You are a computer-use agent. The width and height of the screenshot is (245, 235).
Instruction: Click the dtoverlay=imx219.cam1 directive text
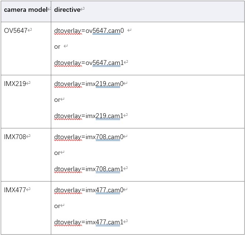(x=89, y=116)
